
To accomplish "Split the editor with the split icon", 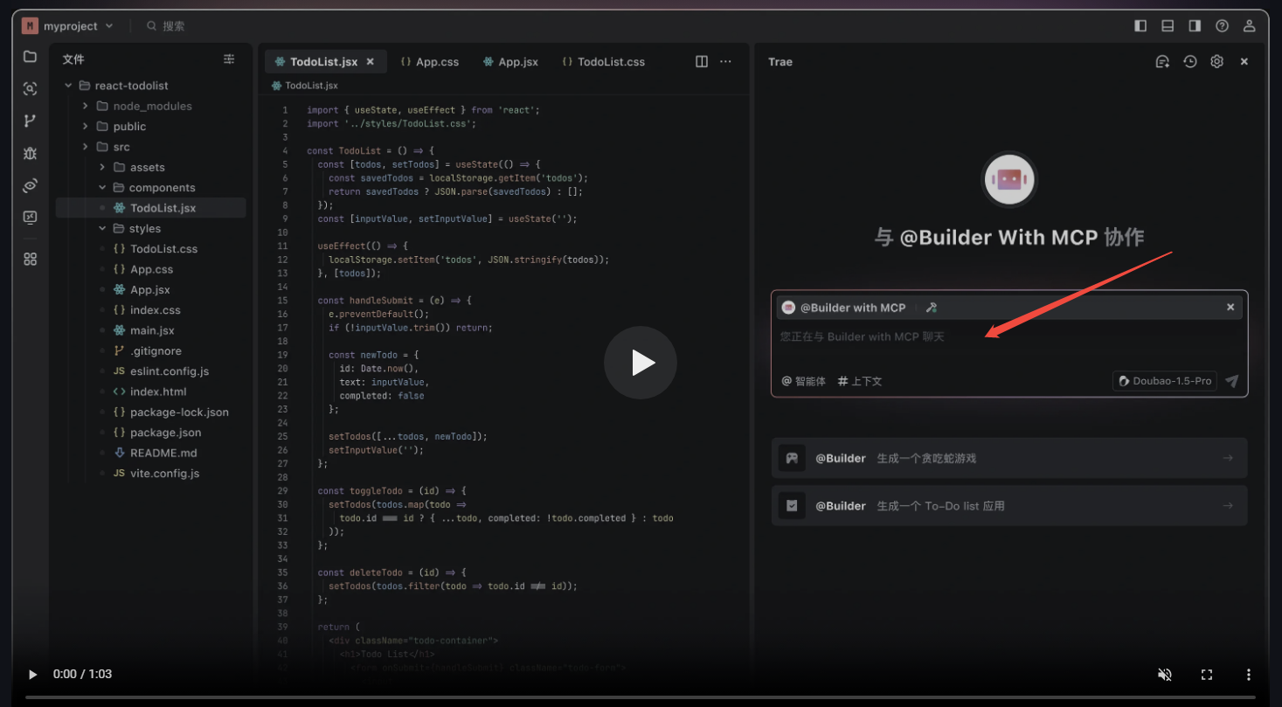I will (701, 62).
